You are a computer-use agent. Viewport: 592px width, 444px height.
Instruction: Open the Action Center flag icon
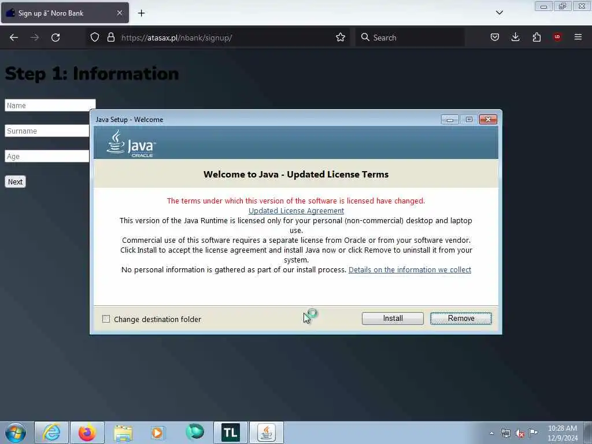click(x=534, y=432)
